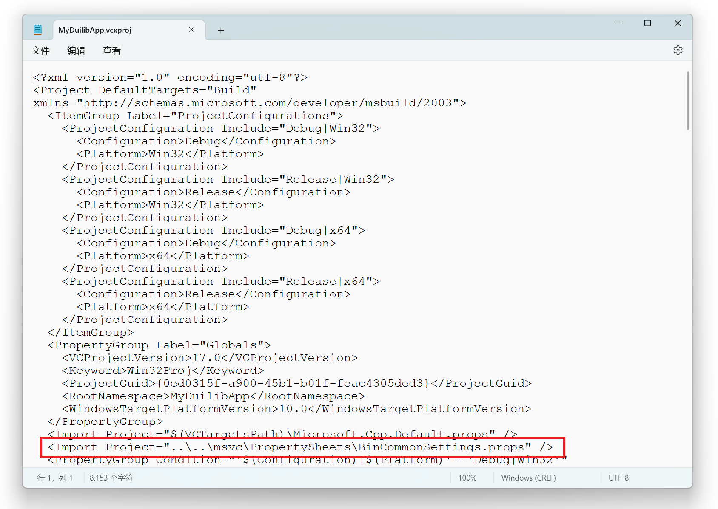Image resolution: width=718 pixels, height=509 pixels.
Task: Click the RootNamespace MyDuilibApp line
Action: coord(214,396)
